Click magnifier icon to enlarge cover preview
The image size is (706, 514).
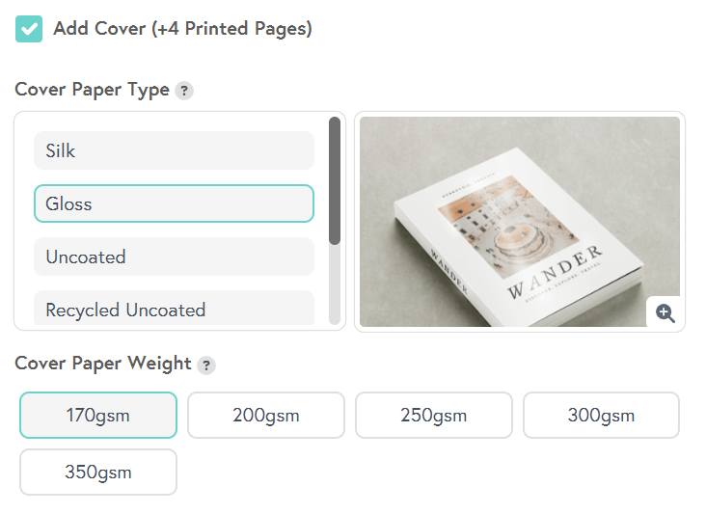pyautogui.click(x=665, y=312)
